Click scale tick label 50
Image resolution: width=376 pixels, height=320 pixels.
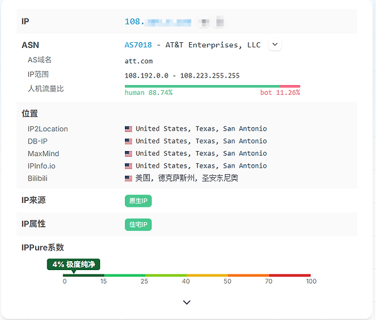[x=227, y=281]
